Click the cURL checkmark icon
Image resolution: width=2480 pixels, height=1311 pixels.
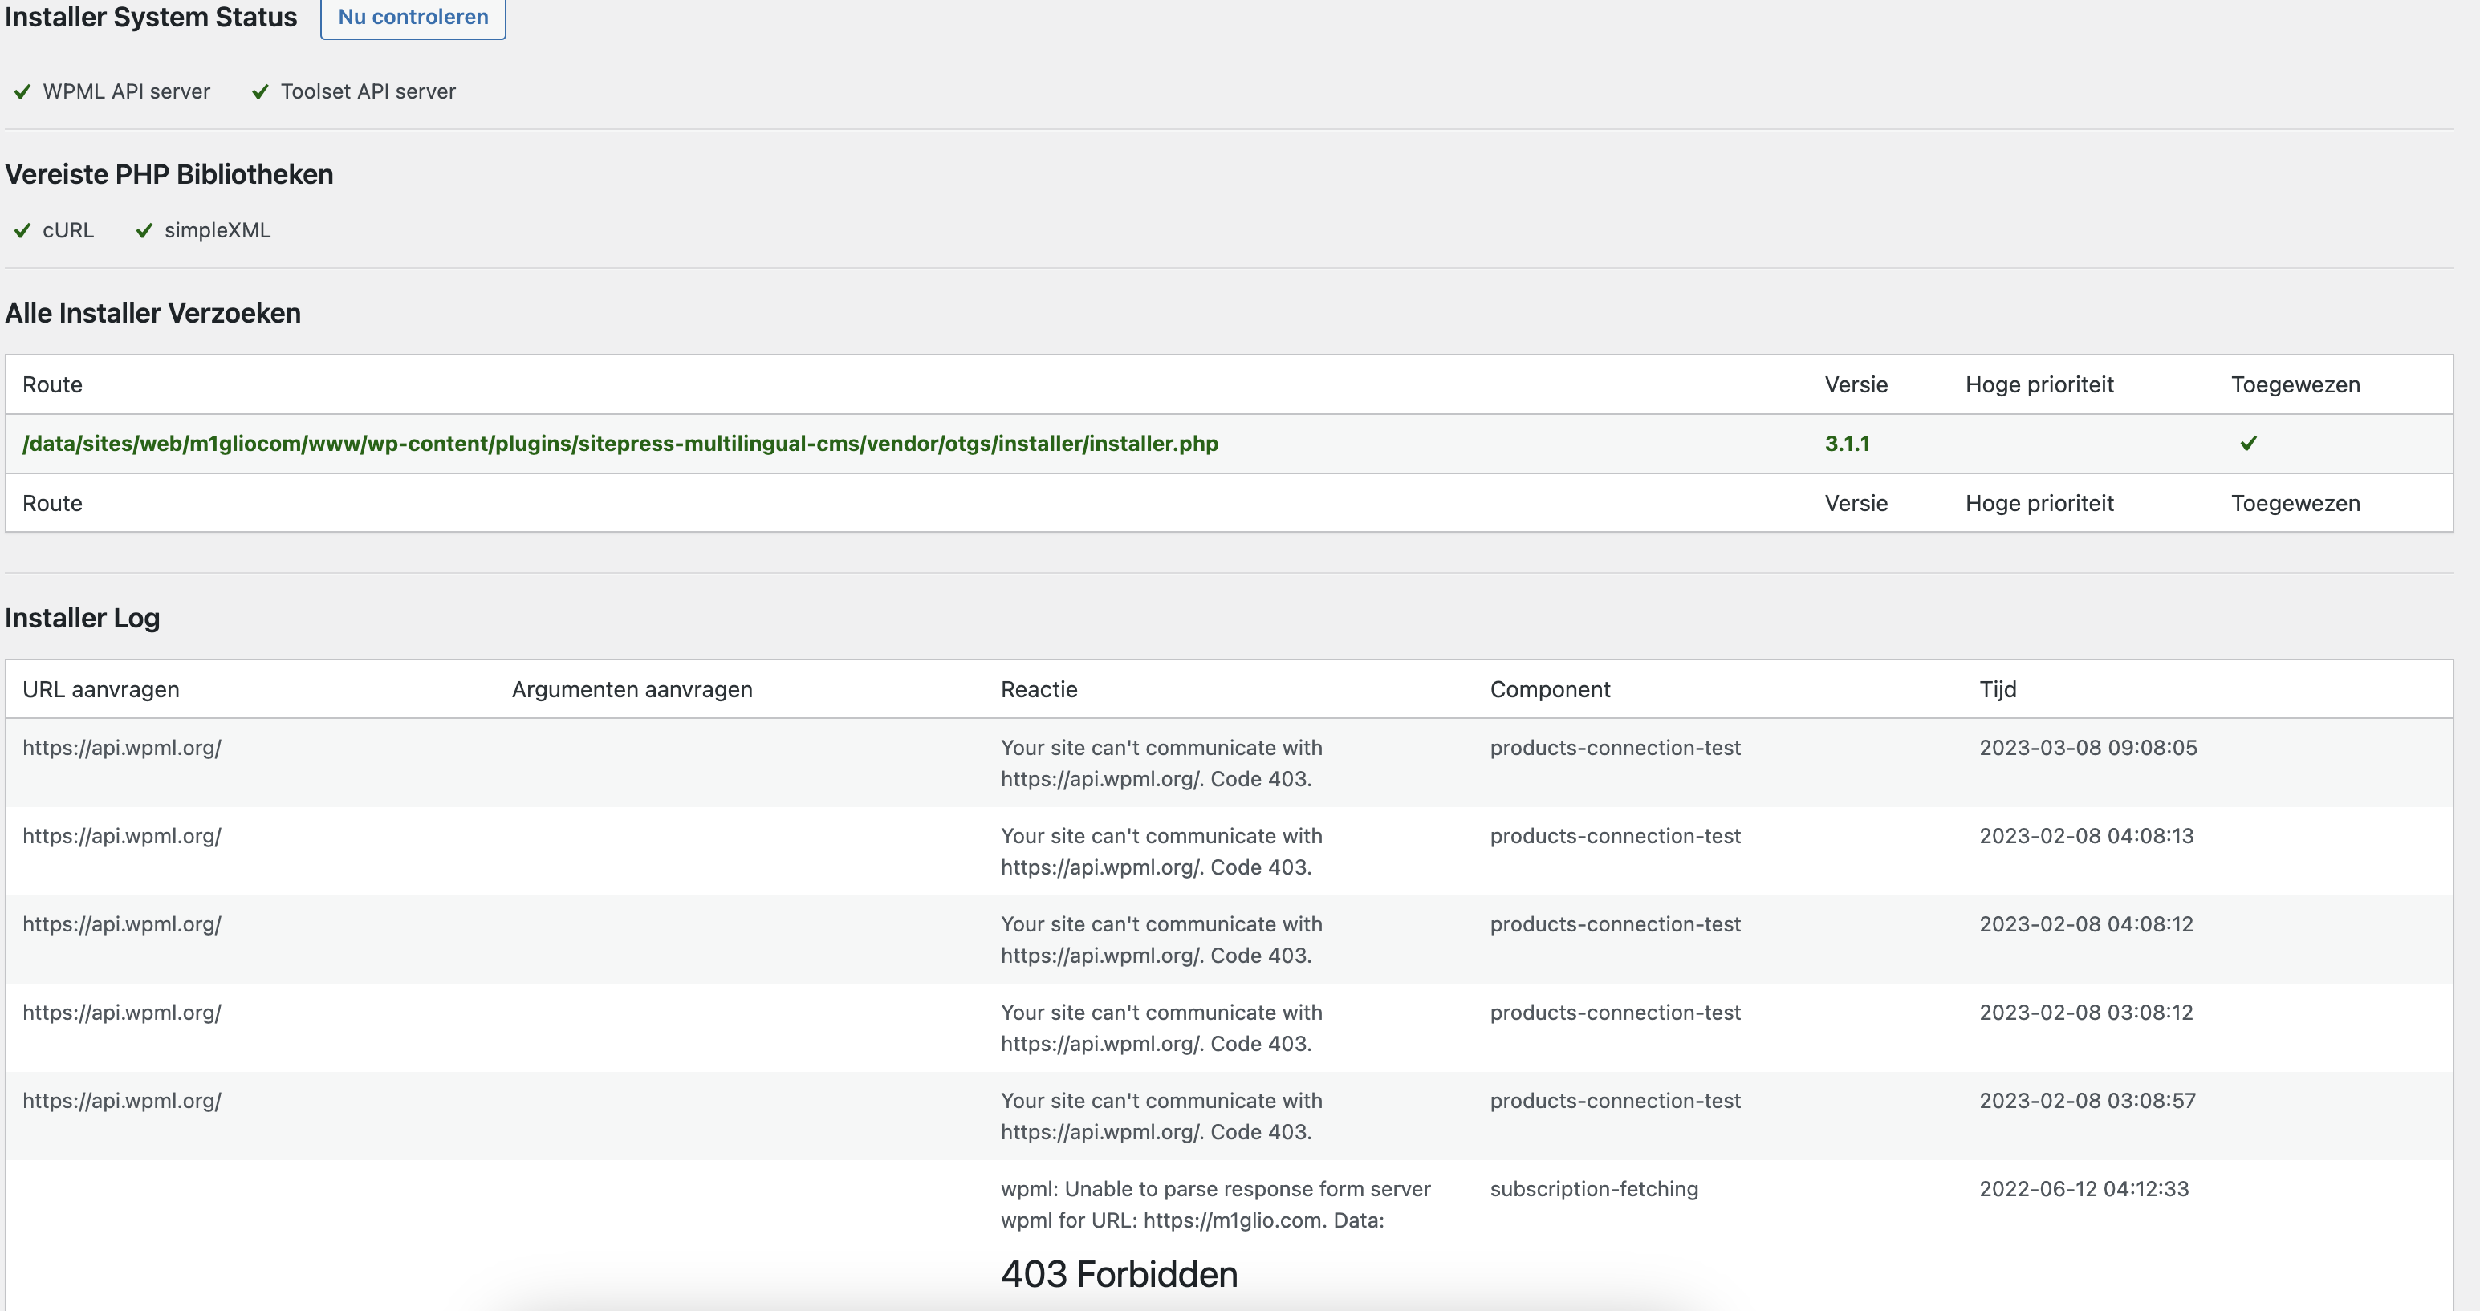[x=22, y=231]
